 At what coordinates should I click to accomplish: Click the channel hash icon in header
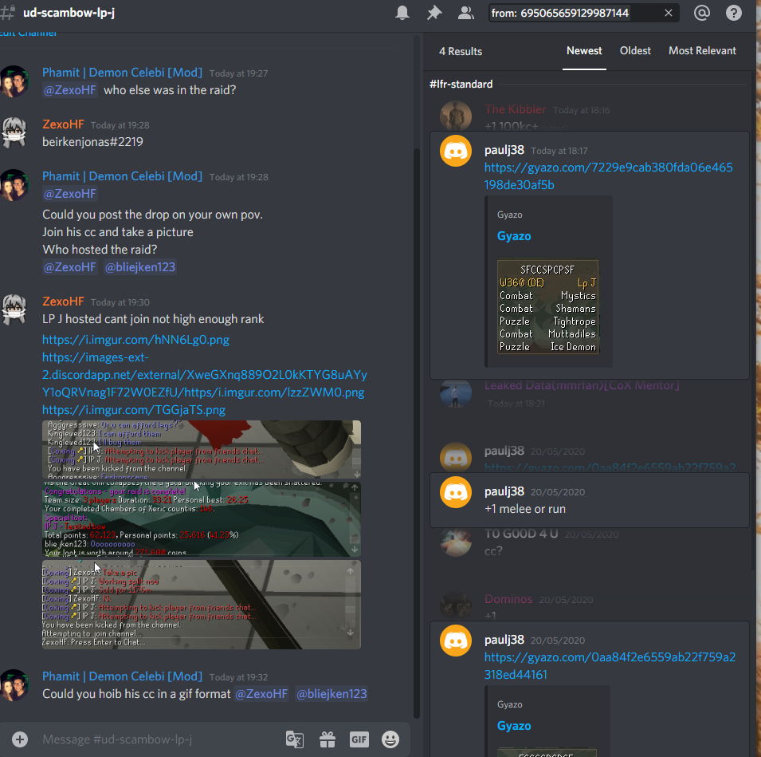point(8,13)
